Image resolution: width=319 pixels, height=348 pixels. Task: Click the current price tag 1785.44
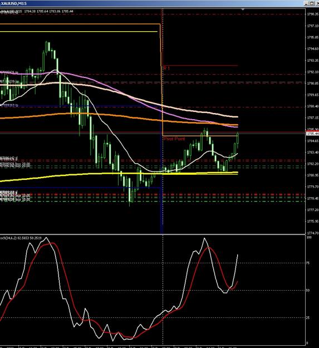[x=312, y=134]
